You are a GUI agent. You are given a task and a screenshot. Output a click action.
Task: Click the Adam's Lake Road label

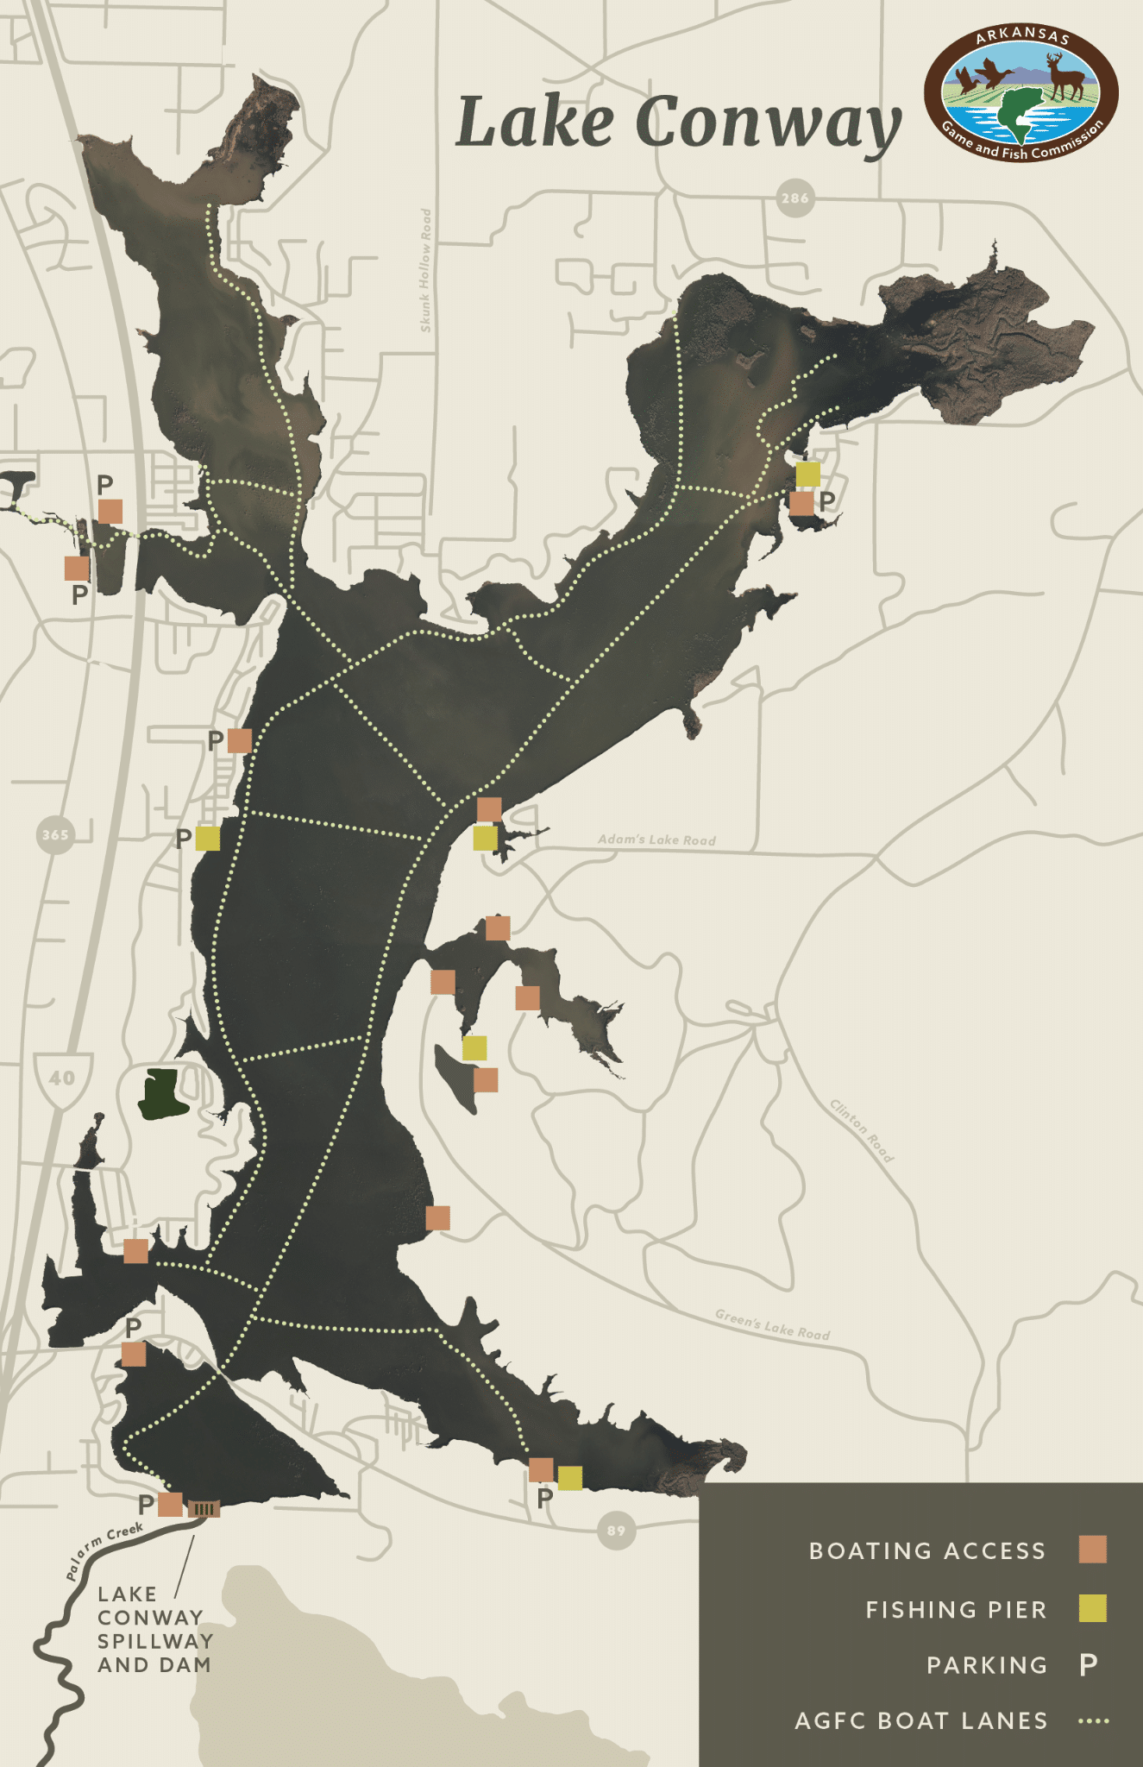click(x=657, y=839)
